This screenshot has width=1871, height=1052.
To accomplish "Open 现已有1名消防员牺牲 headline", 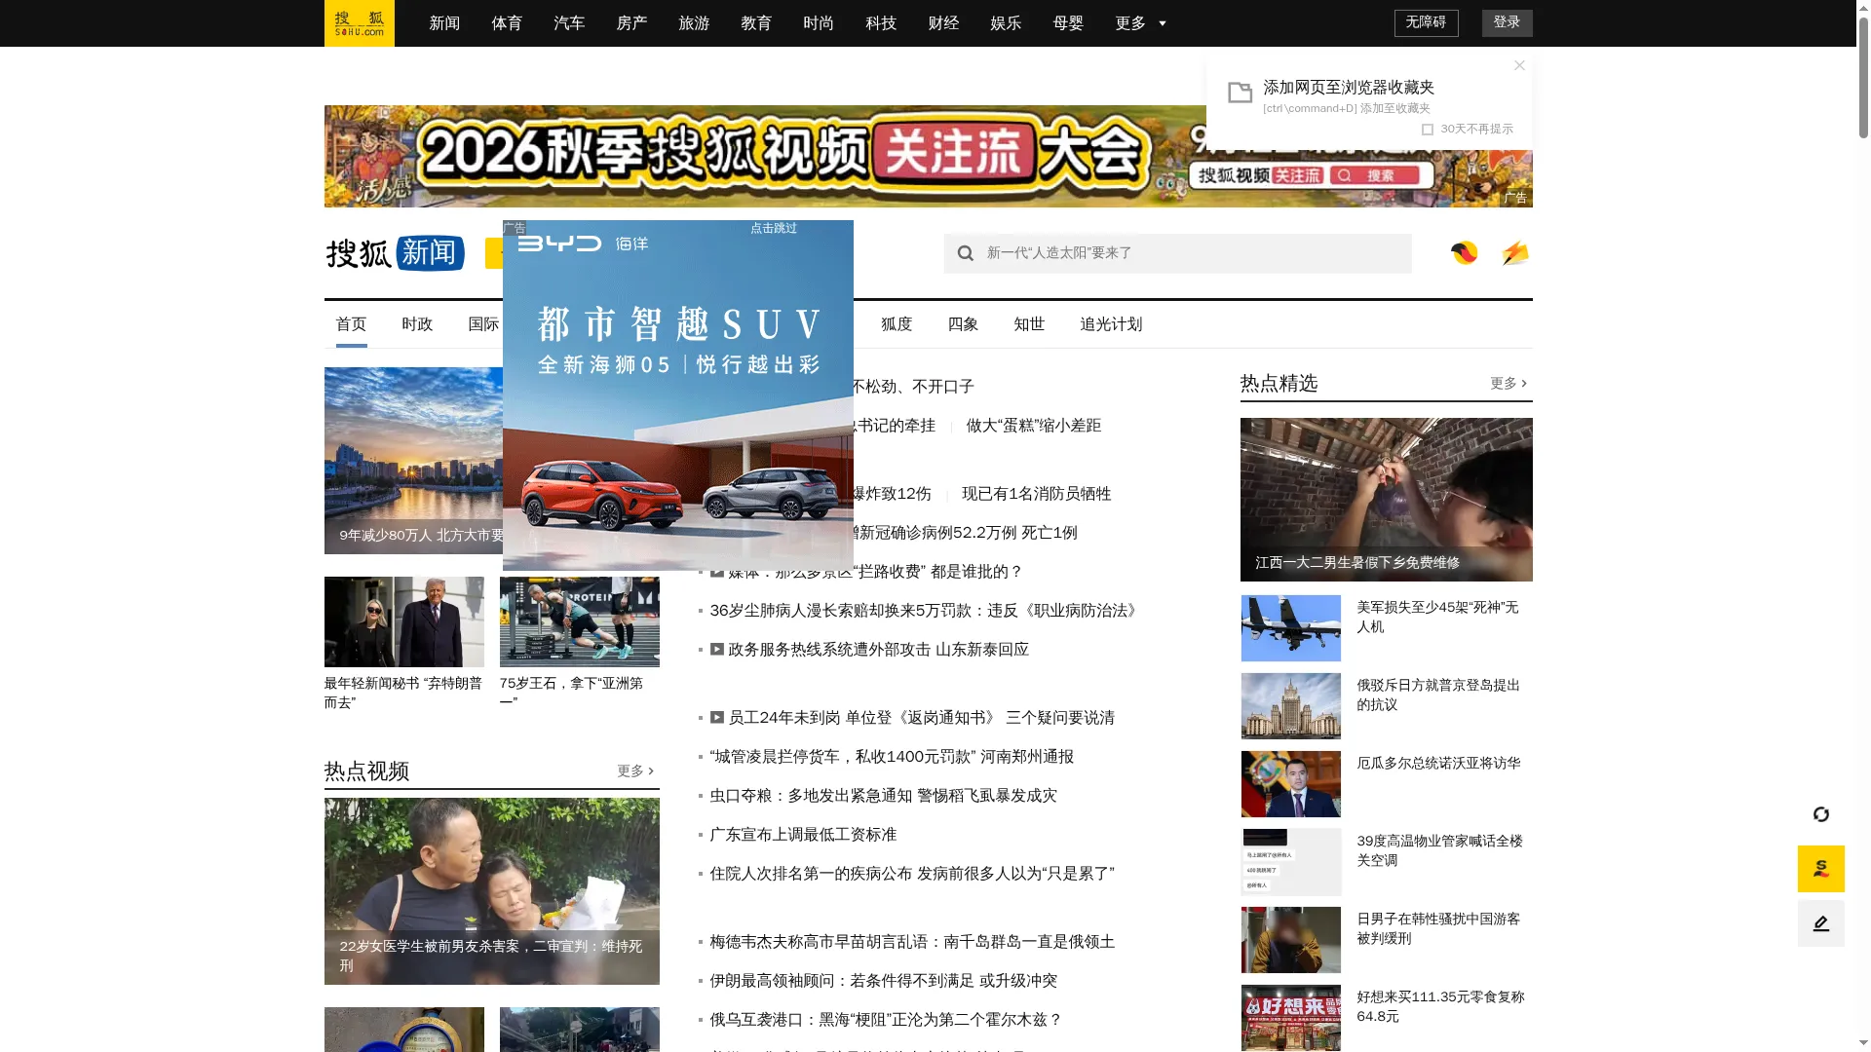I will (1036, 494).
